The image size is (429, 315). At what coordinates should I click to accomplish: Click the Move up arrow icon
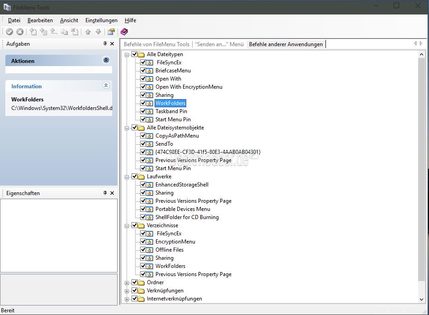88,32
